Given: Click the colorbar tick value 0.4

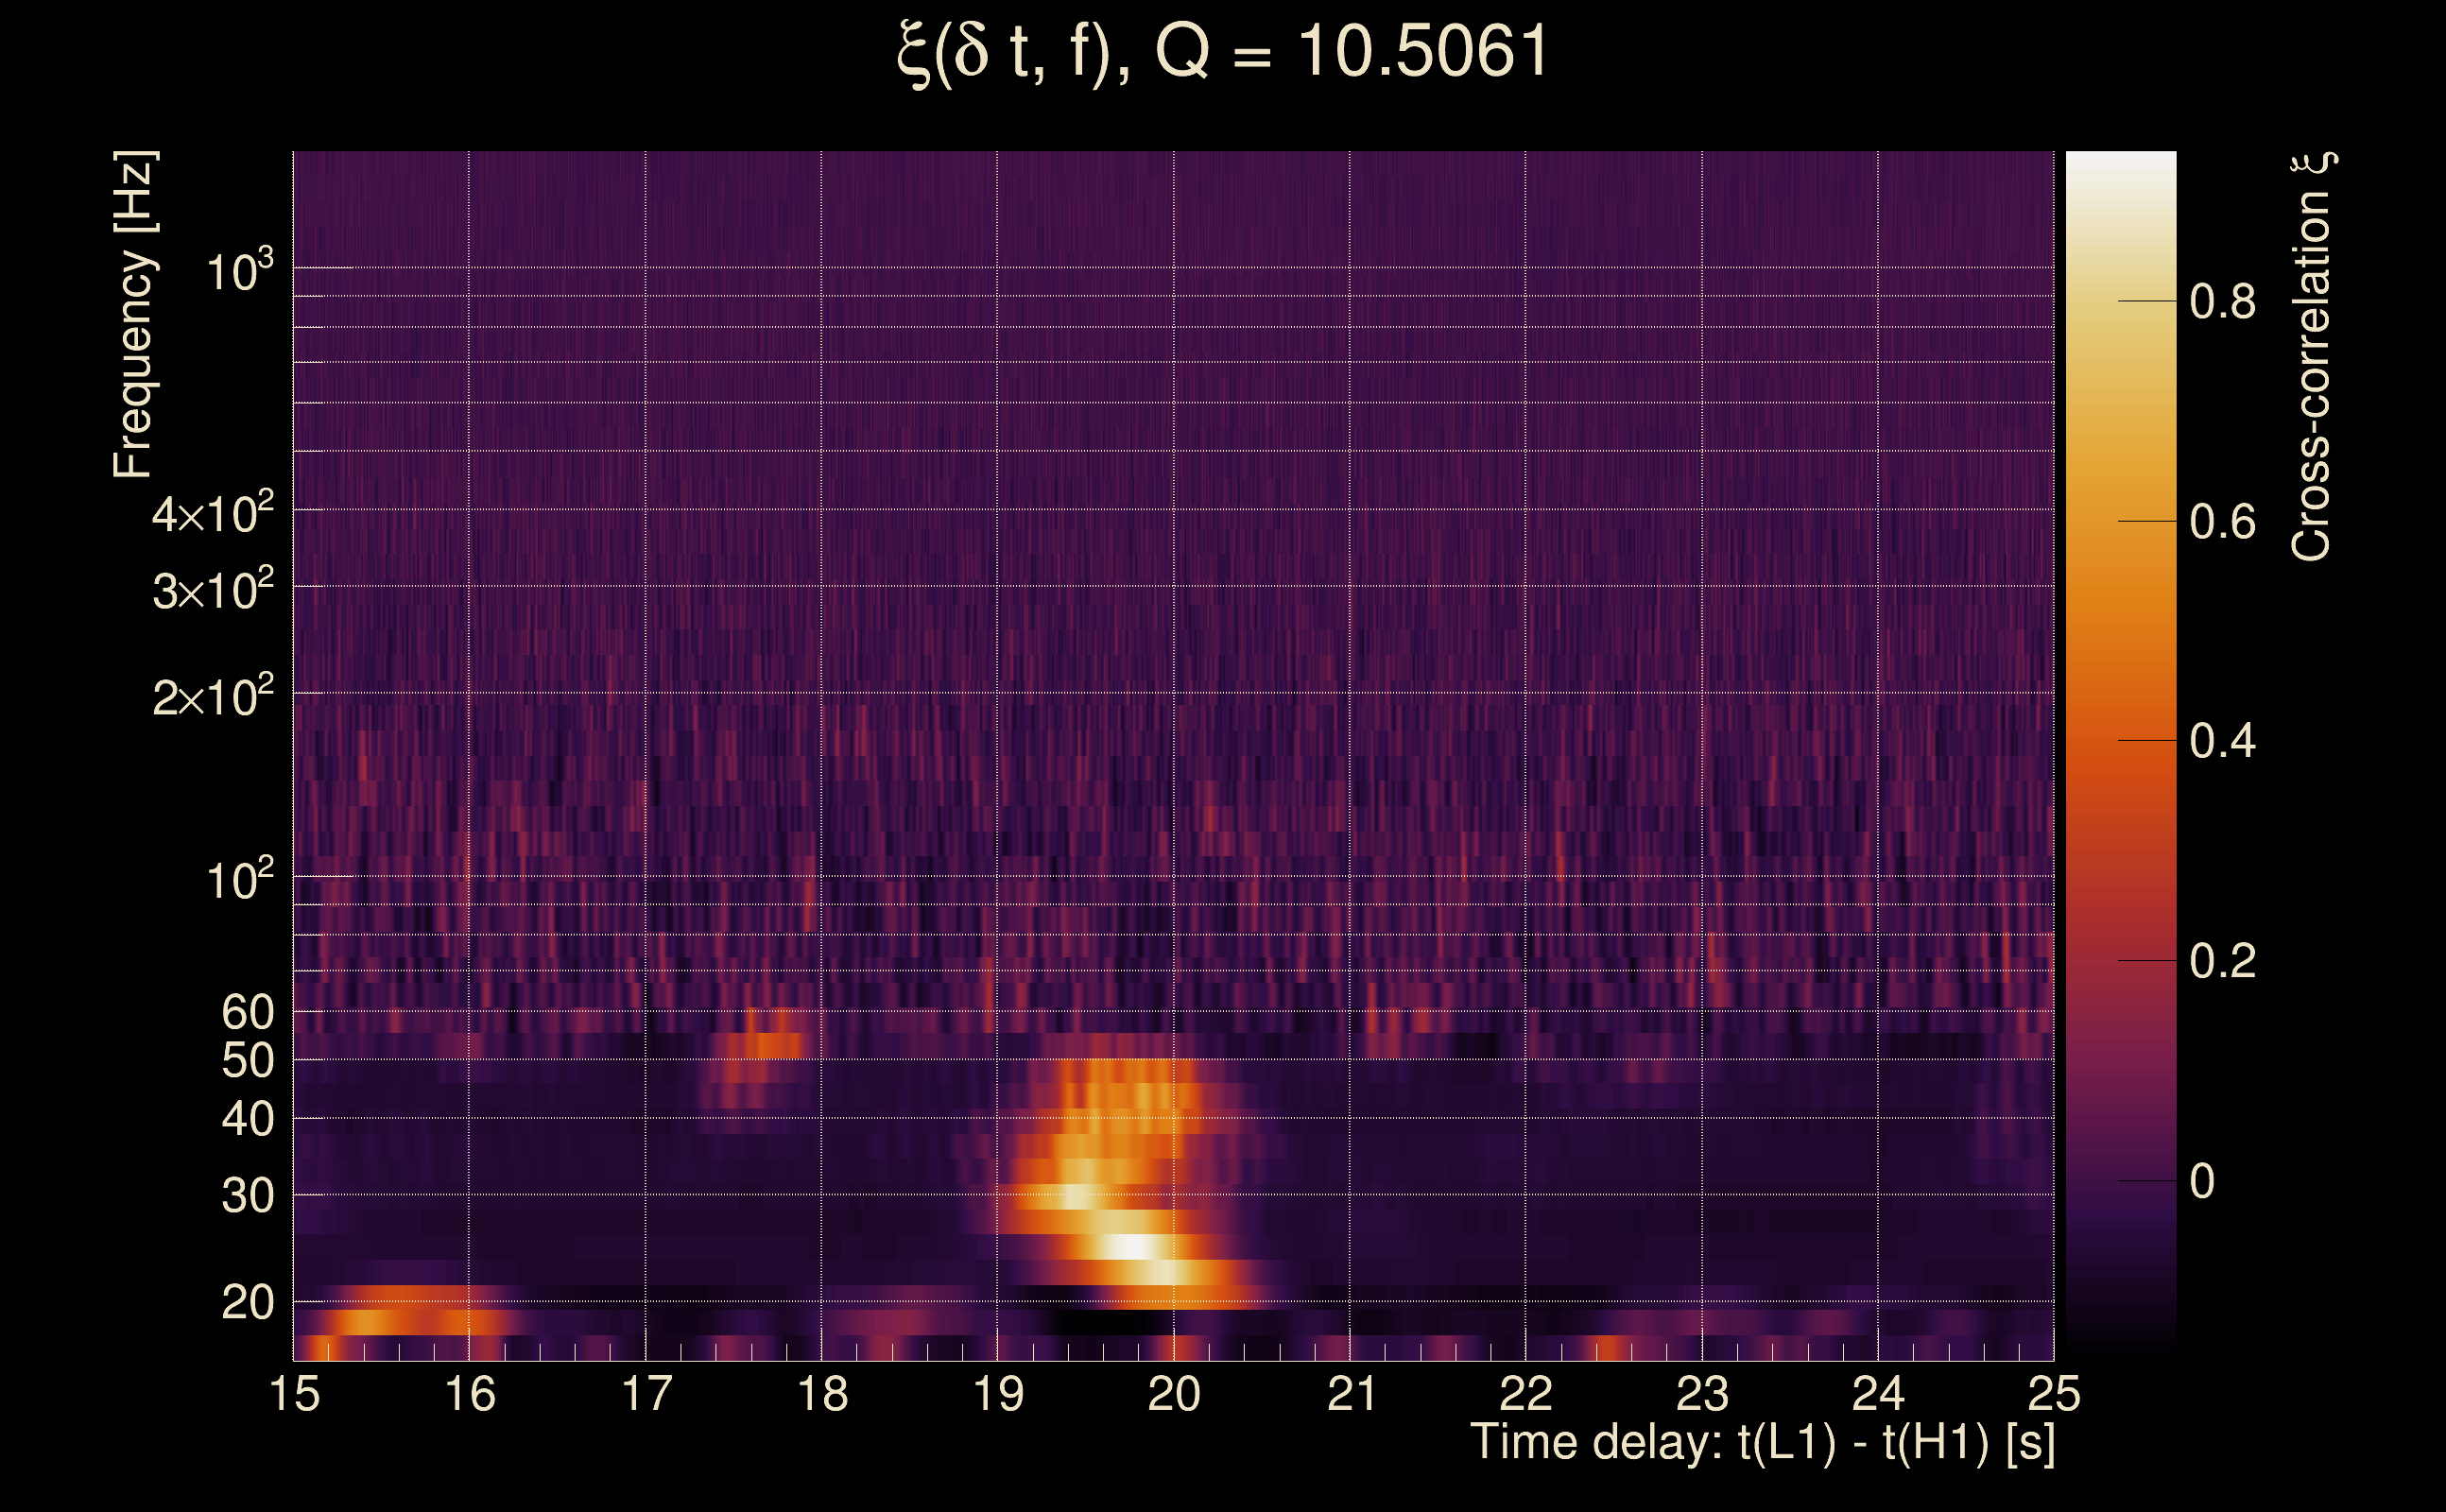Looking at the screenshot, I should [x=2222, y=742].
